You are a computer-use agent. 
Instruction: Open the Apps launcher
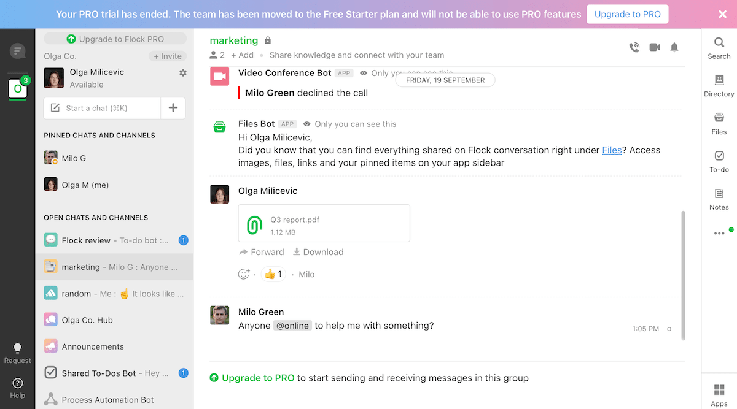[719, 394]
